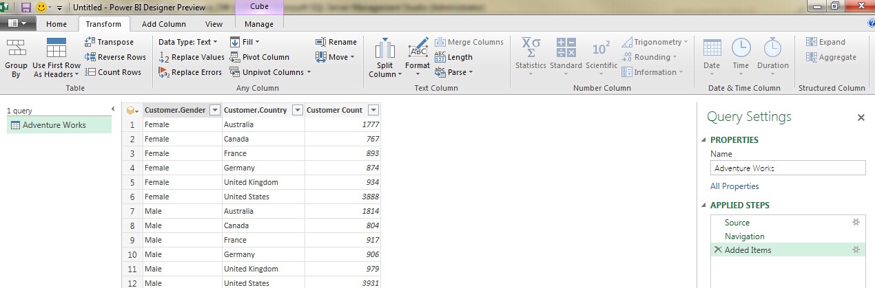Open Split Column dropdown
875x288 pixels.
point(384,58)
